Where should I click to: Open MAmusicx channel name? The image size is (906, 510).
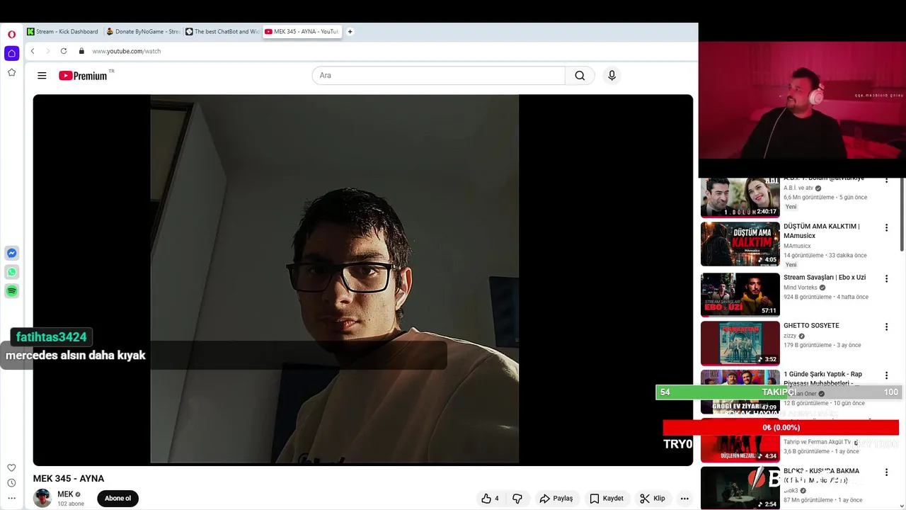click(x=797, y=246)
